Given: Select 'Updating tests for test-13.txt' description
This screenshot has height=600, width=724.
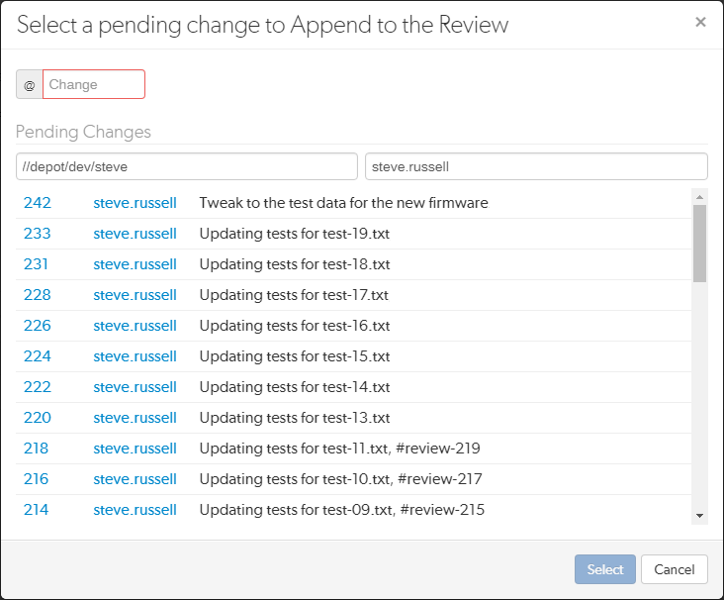Looking at the screenshot, I should [x=295, y=418].
